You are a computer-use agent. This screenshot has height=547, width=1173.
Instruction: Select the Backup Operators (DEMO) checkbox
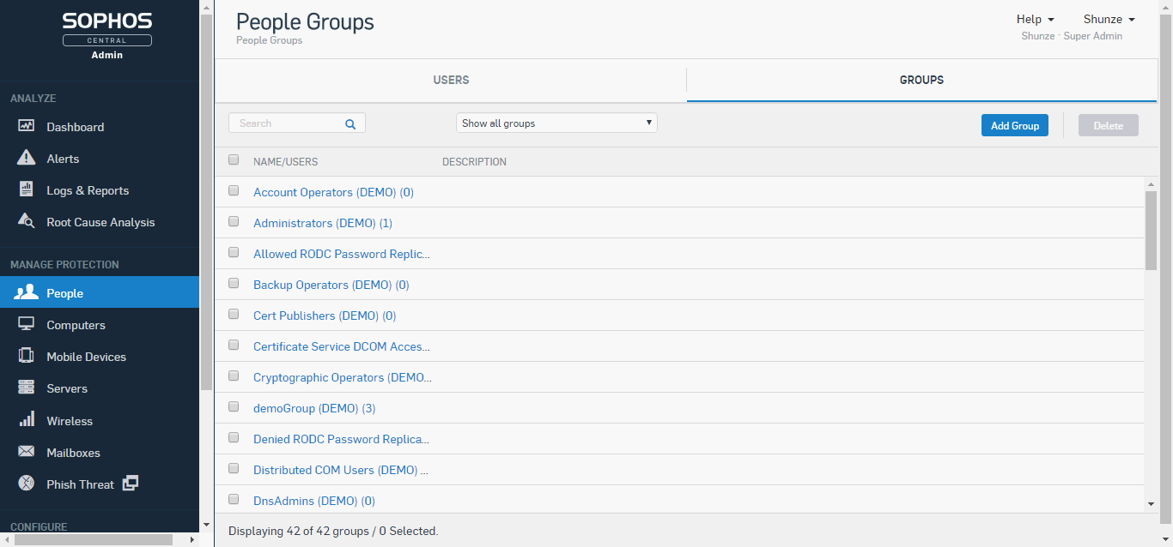click(234, 284)
